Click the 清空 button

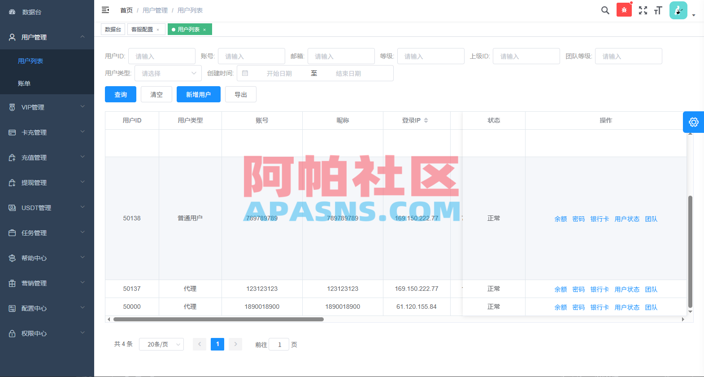coord(156,94)
